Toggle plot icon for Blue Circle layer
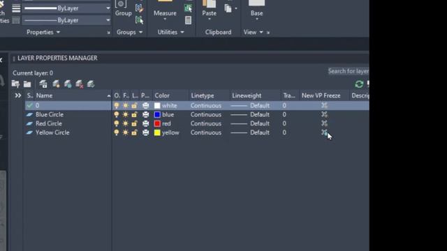 tap(146, 114)
